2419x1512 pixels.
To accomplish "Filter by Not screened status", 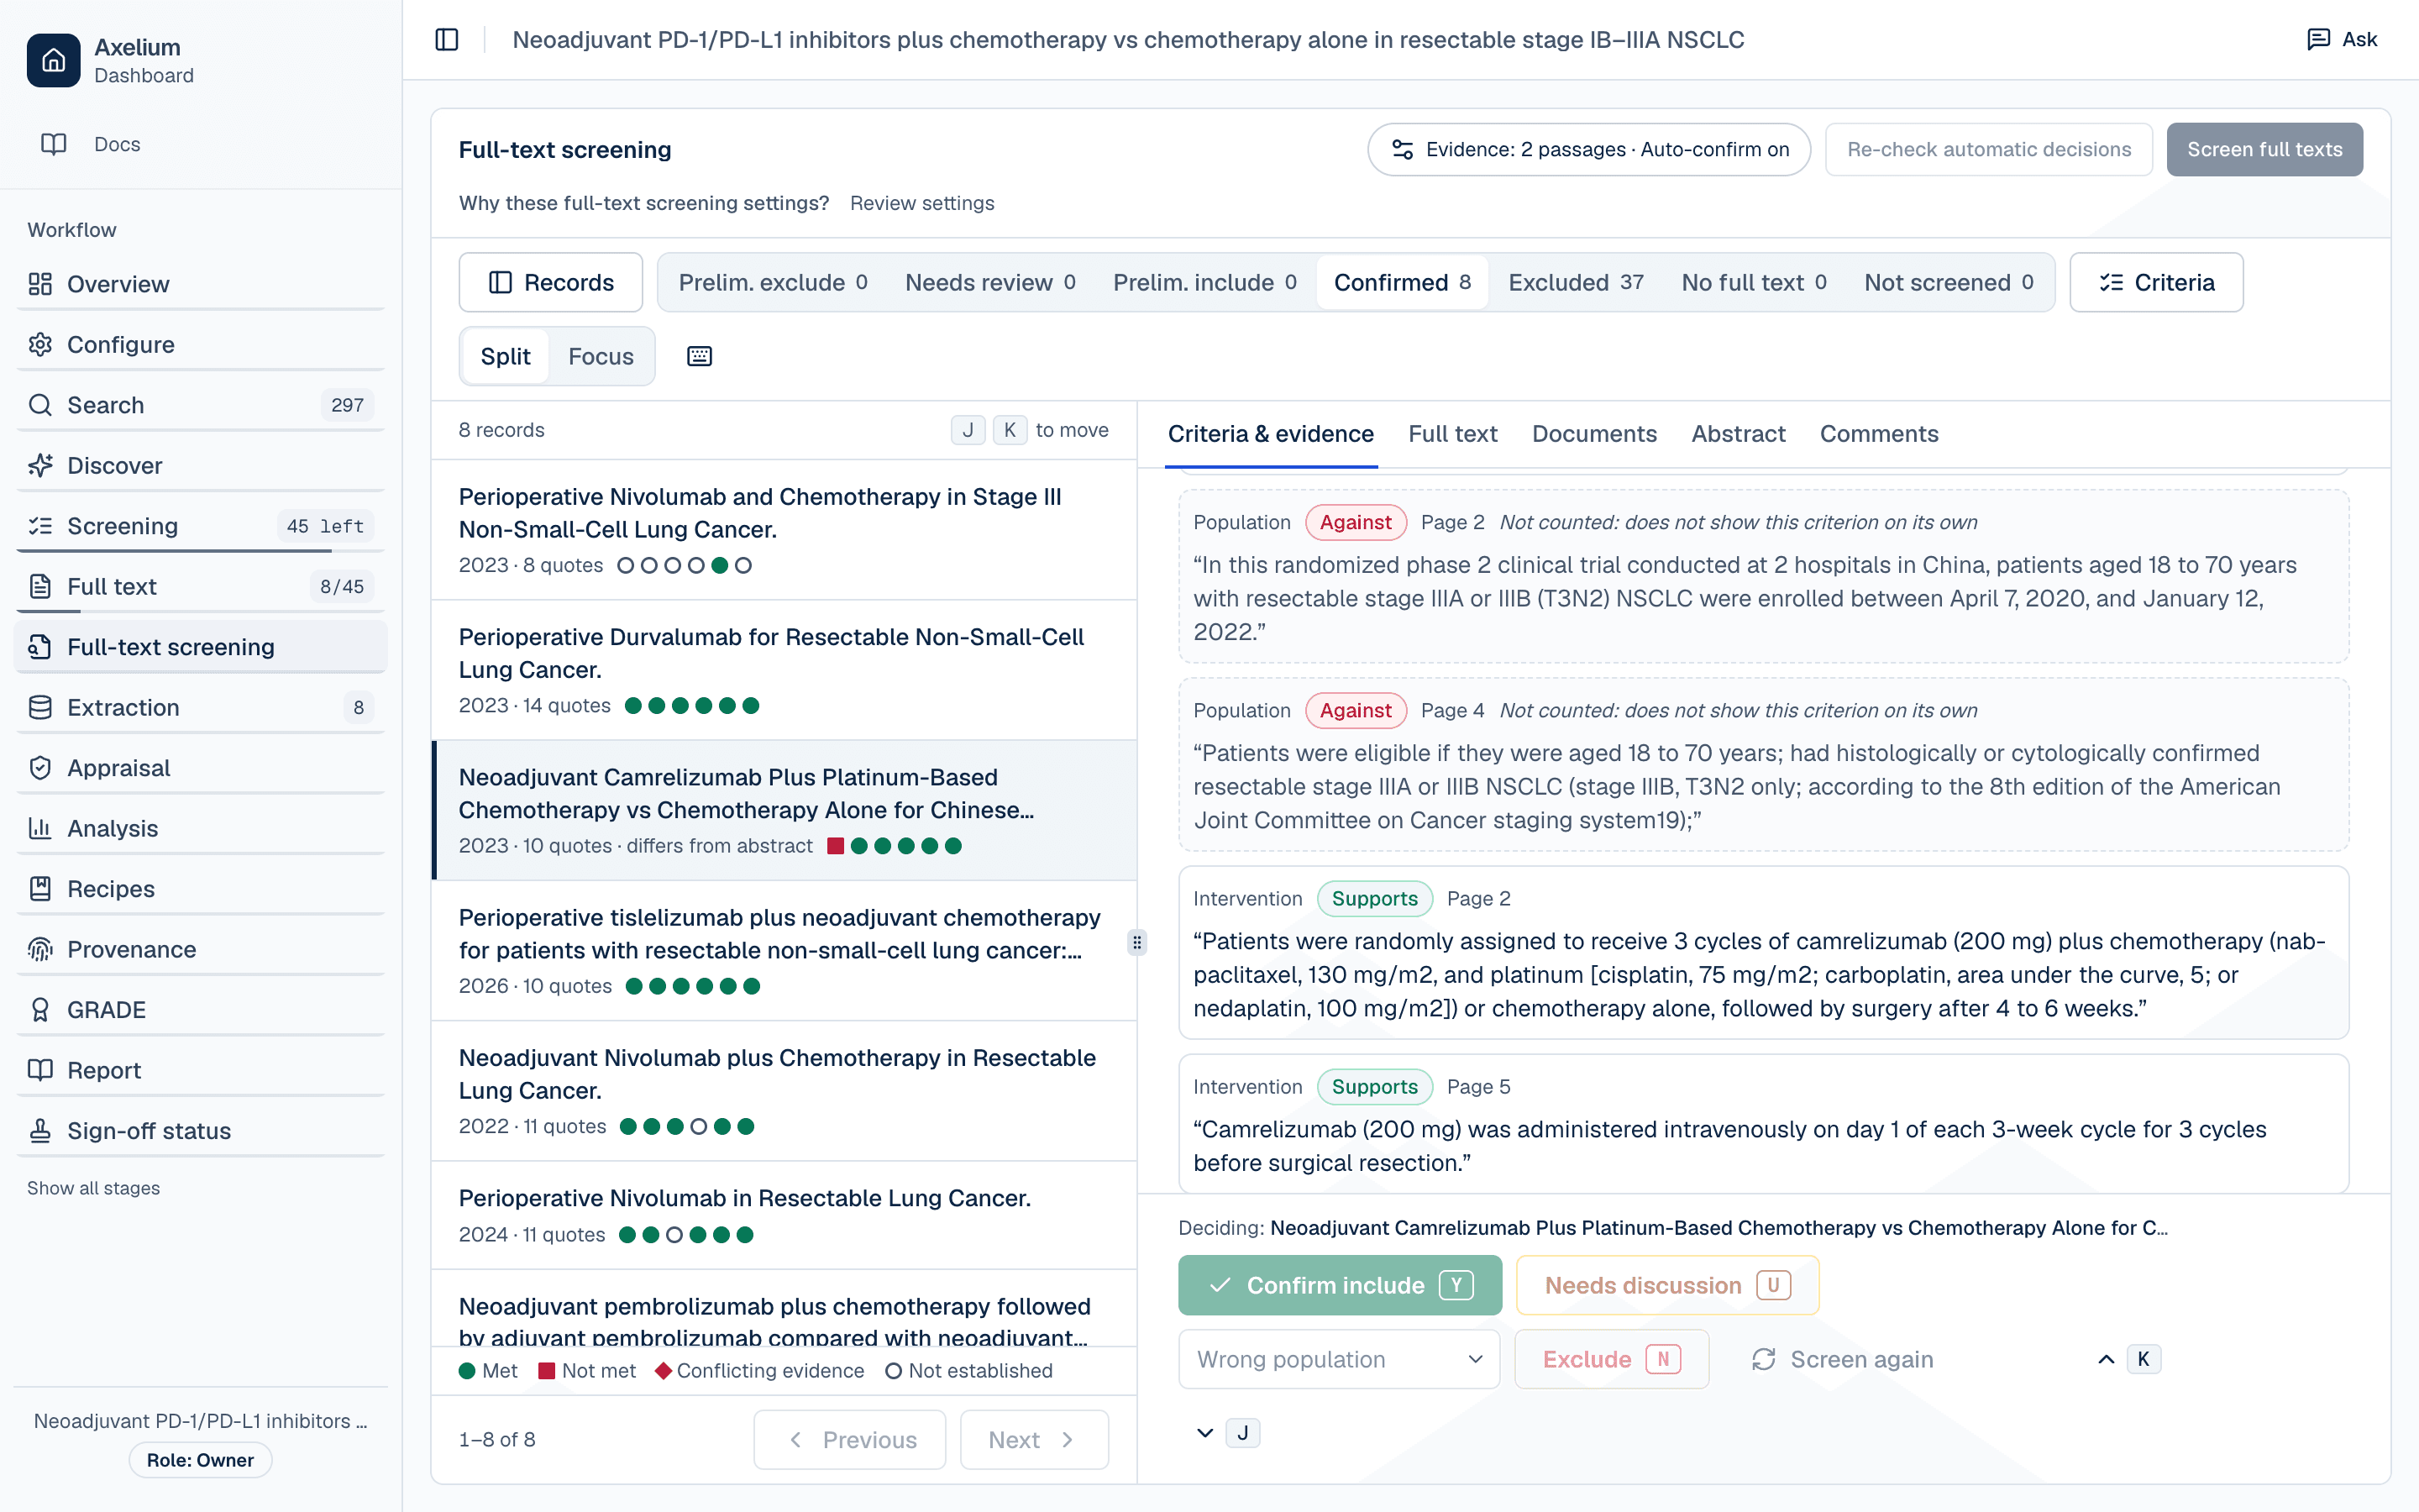I will point(1948,282).
